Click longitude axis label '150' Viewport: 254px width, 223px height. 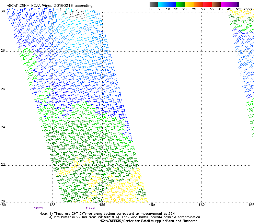(x=3, y=205)
